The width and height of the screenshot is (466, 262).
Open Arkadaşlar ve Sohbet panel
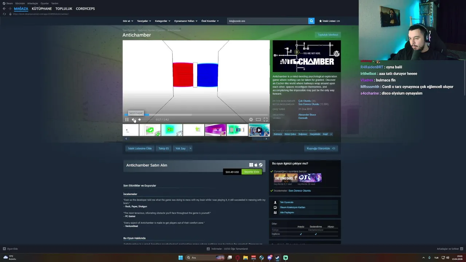450,249
